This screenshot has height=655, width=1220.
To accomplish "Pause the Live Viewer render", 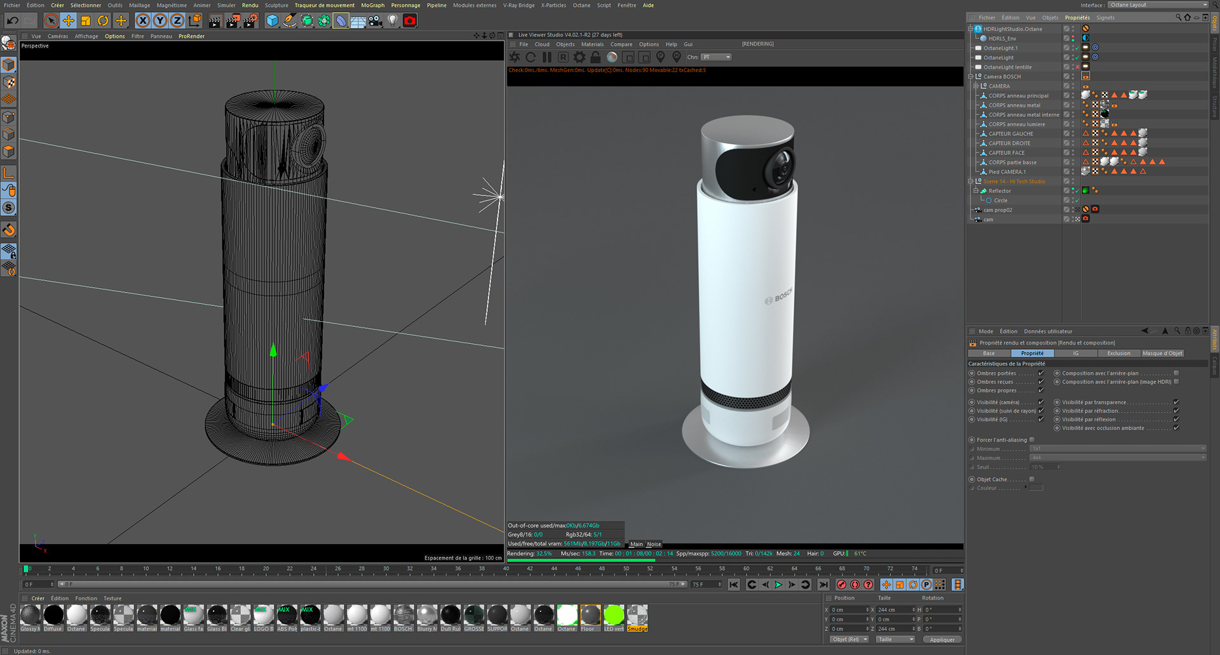I will pyautogui.click(x=547, y=57).
